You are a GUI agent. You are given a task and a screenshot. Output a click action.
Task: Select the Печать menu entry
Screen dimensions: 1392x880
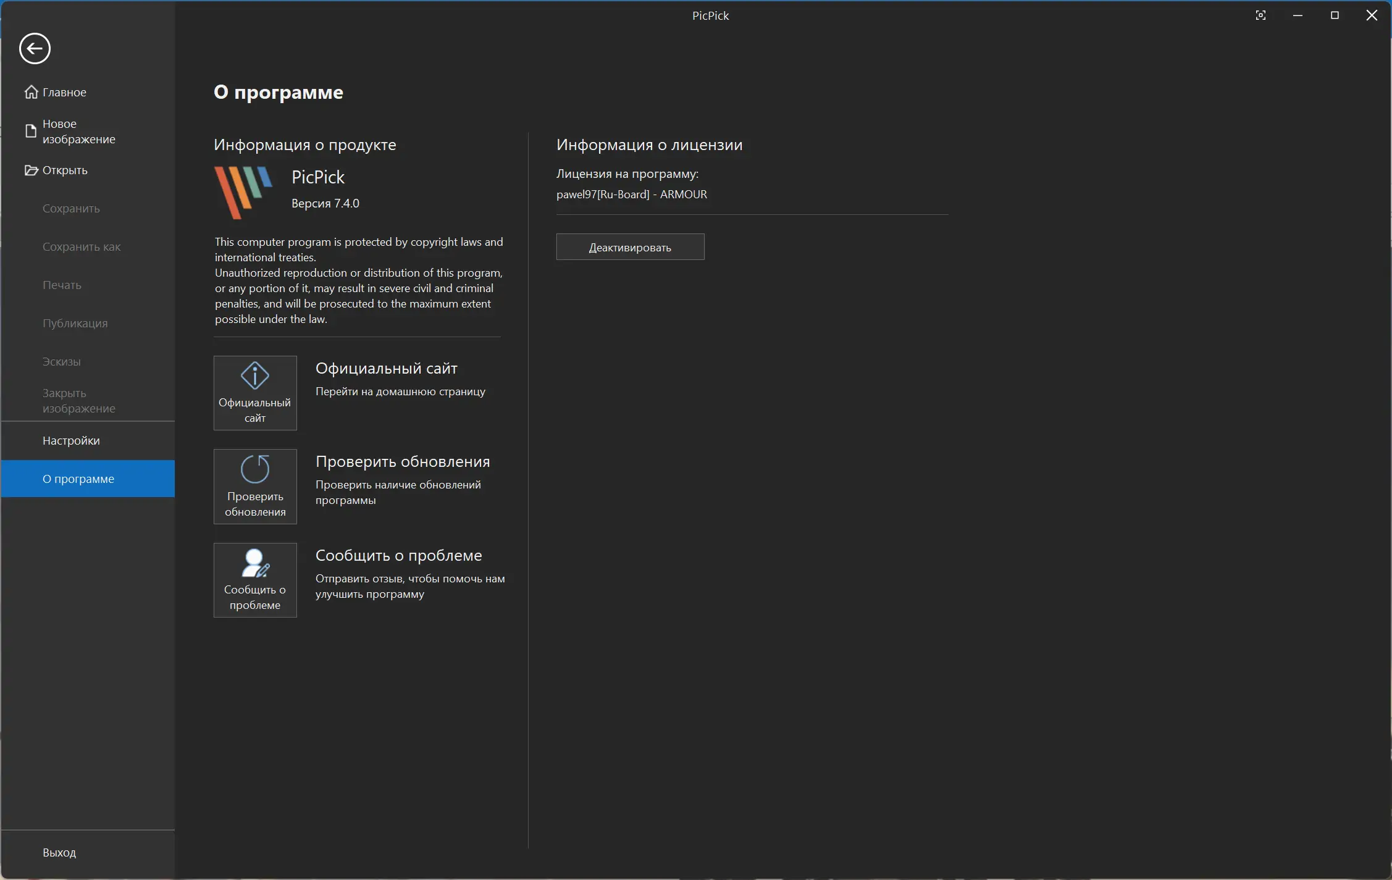click(x=62, y=285)
